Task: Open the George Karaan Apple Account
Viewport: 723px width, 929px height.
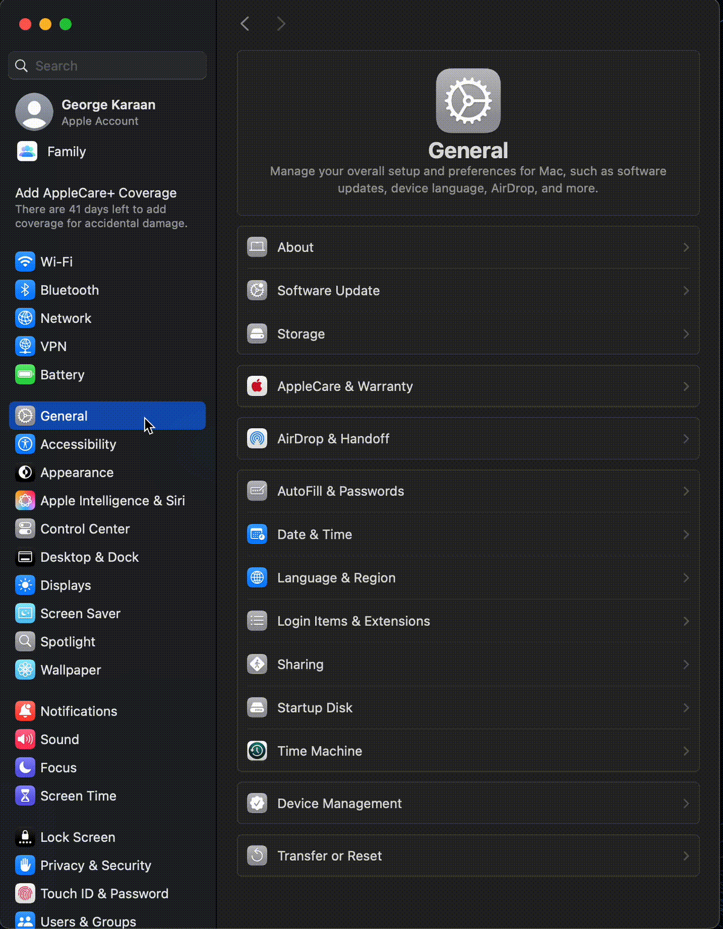Action: (x=107, y=112)
